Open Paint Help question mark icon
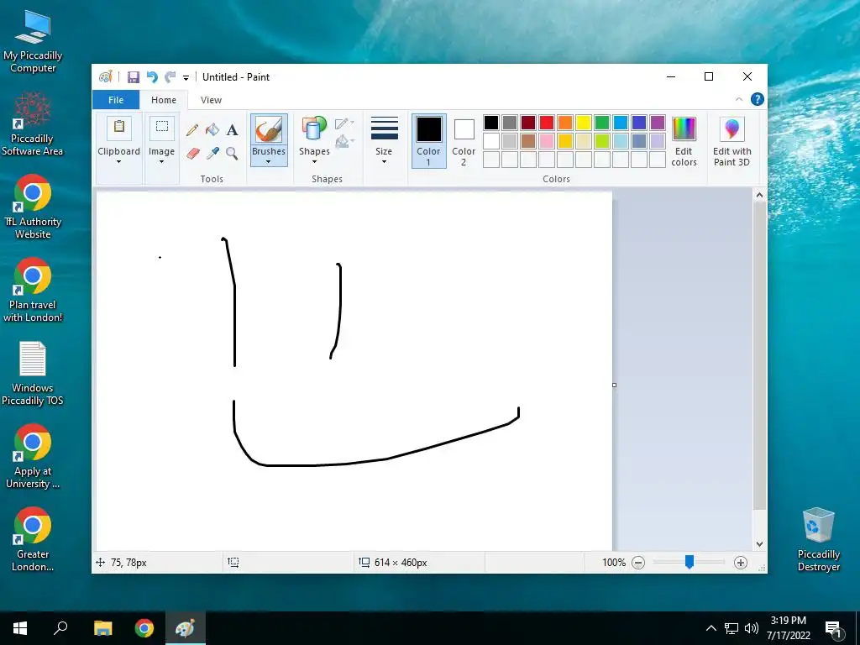The width and height of the screenshot is (860, 645). coord(758,99)
